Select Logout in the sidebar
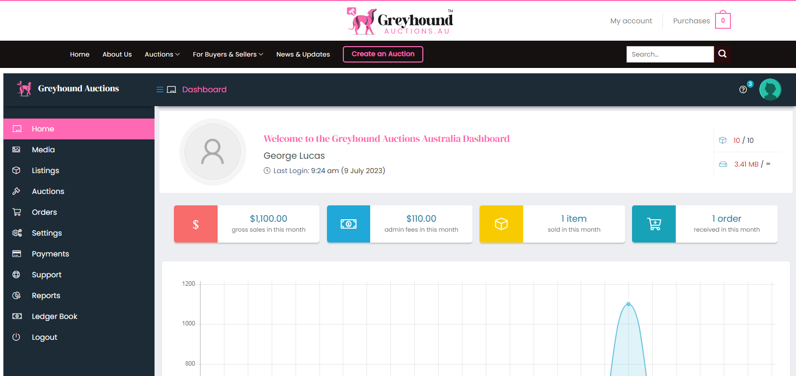 pos(79,337)
